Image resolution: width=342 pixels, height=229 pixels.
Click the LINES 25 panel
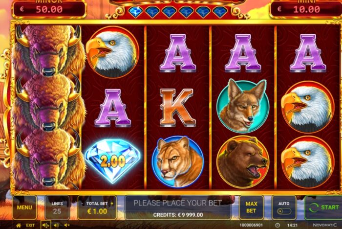pyautogui.click(x=57, y=207)
